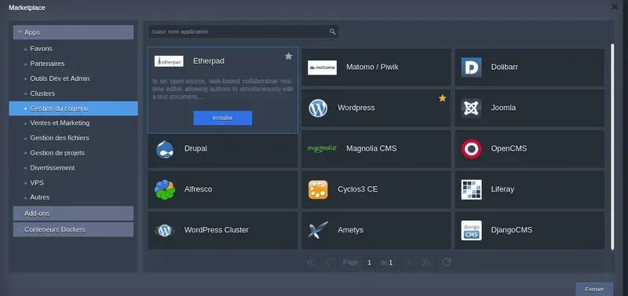
Task: Select the DjangoCMS app name
Action: tap(512, 230)
